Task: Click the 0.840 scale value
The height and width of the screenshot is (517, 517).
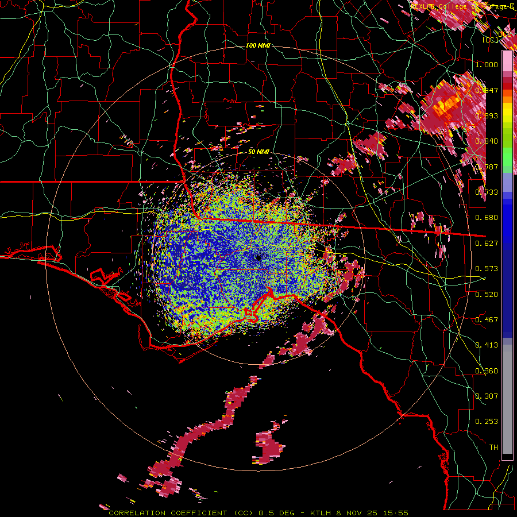Action: coord(487,141)
